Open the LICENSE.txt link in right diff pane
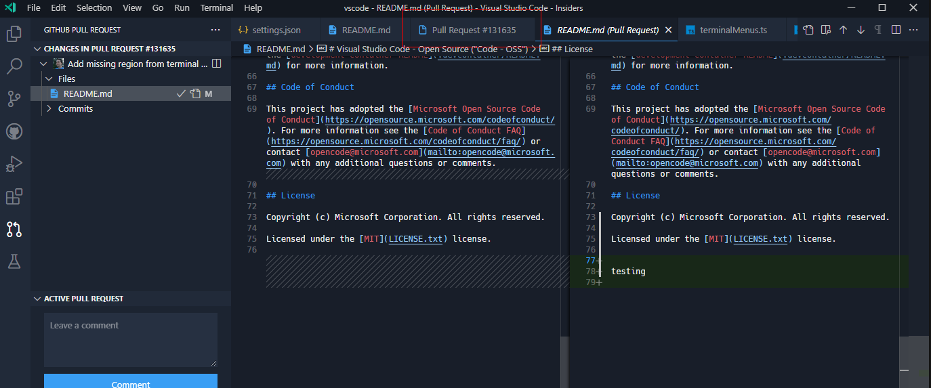Viewport: 931px width, 388px height. [x=762, y=238]
